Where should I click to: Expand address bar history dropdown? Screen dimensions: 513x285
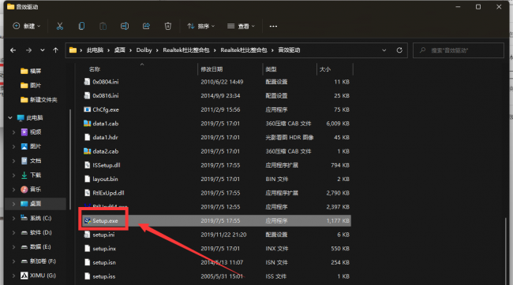point(384,50)
